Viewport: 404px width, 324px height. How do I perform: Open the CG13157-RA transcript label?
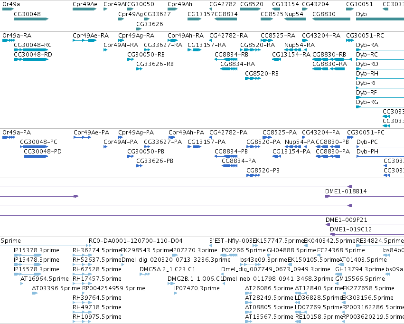click(x=207, y=45)
